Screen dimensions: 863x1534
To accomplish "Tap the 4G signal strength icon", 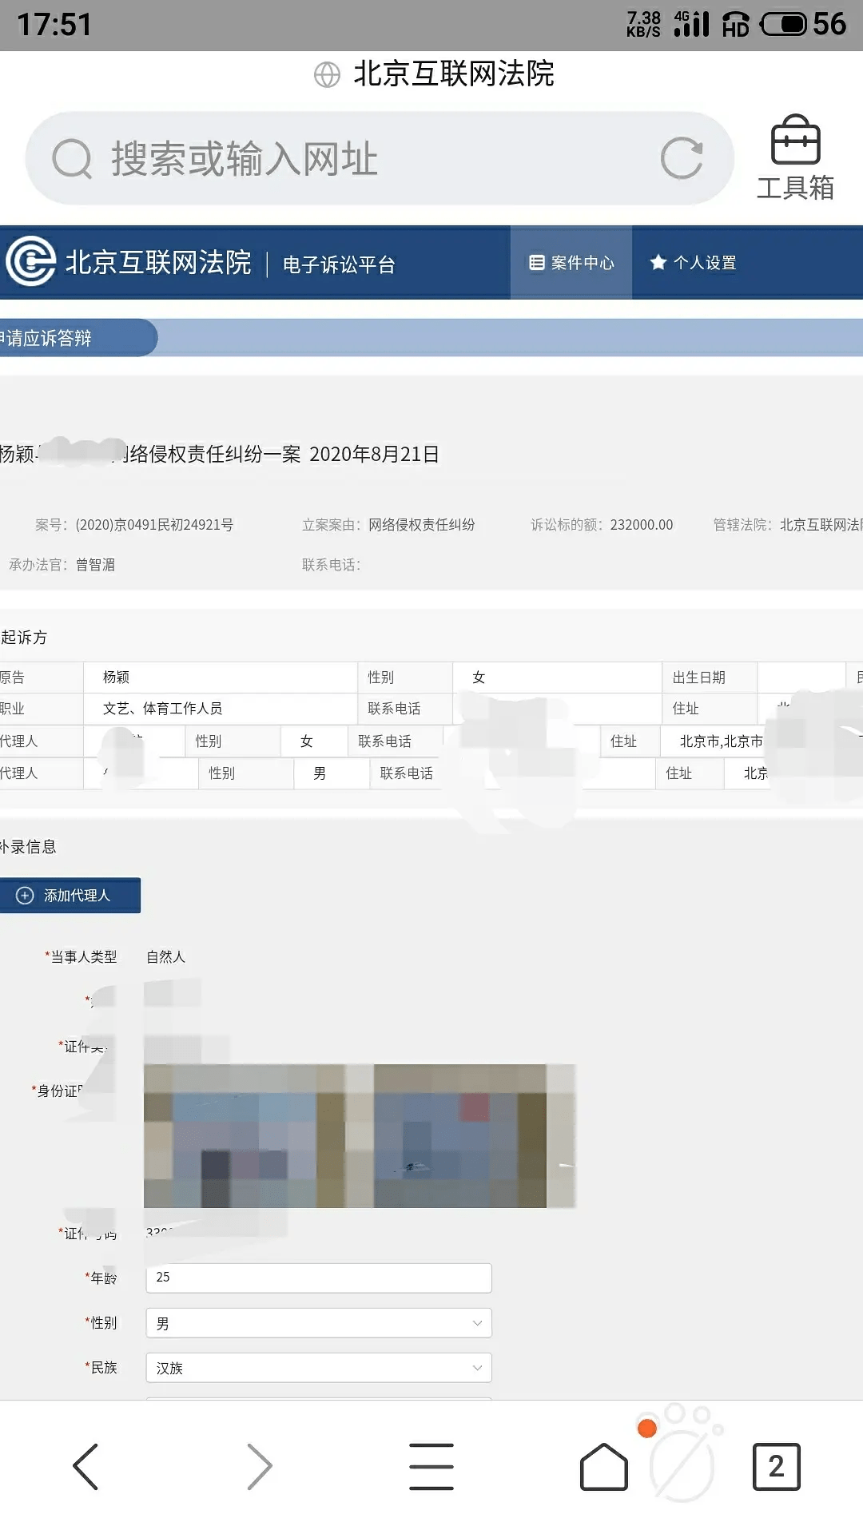I will pyautogui.click(x=692, y=23).
